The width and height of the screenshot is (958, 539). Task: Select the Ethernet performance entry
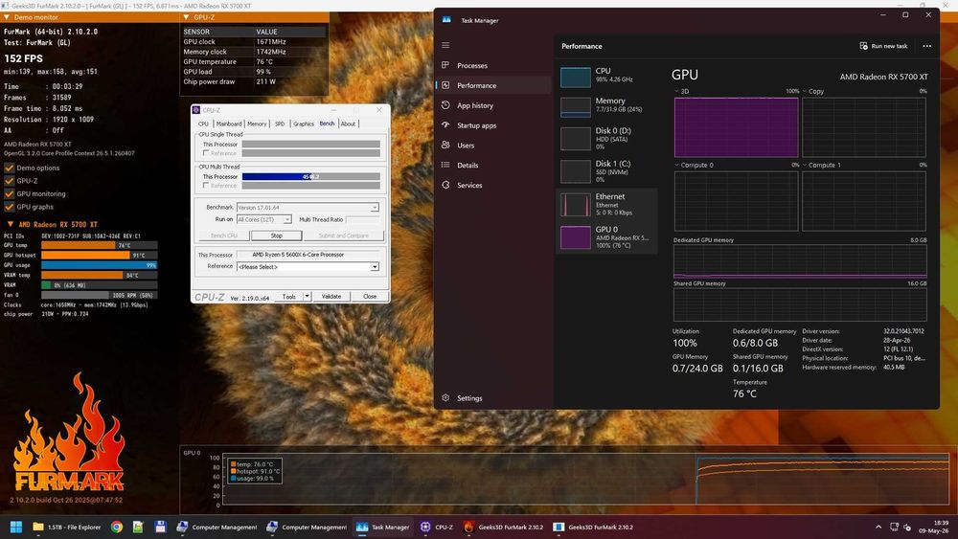tap(606, 204)
